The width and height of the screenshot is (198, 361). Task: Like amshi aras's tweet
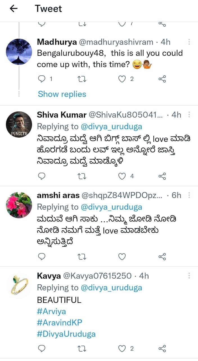pos(122,256)
